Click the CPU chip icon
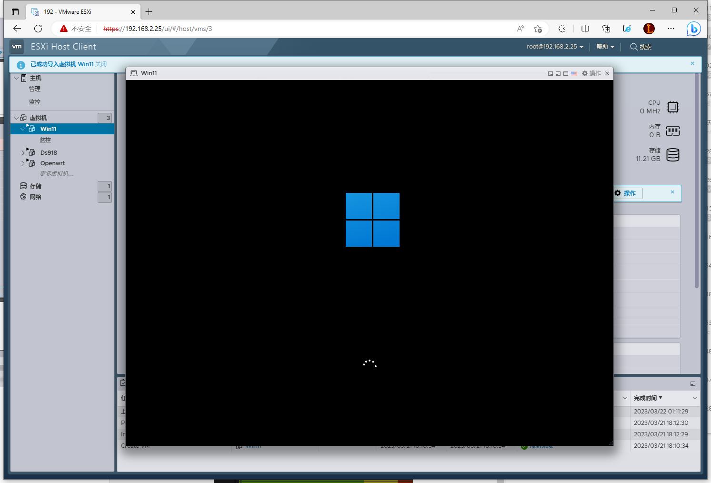Viewport: 711px width, 483px height. coord(673,107)
